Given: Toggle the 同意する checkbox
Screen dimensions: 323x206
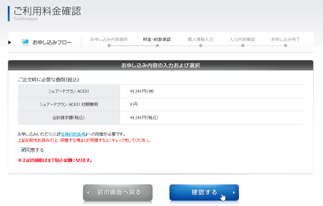Looking at the screenshot, I should 23,150.
